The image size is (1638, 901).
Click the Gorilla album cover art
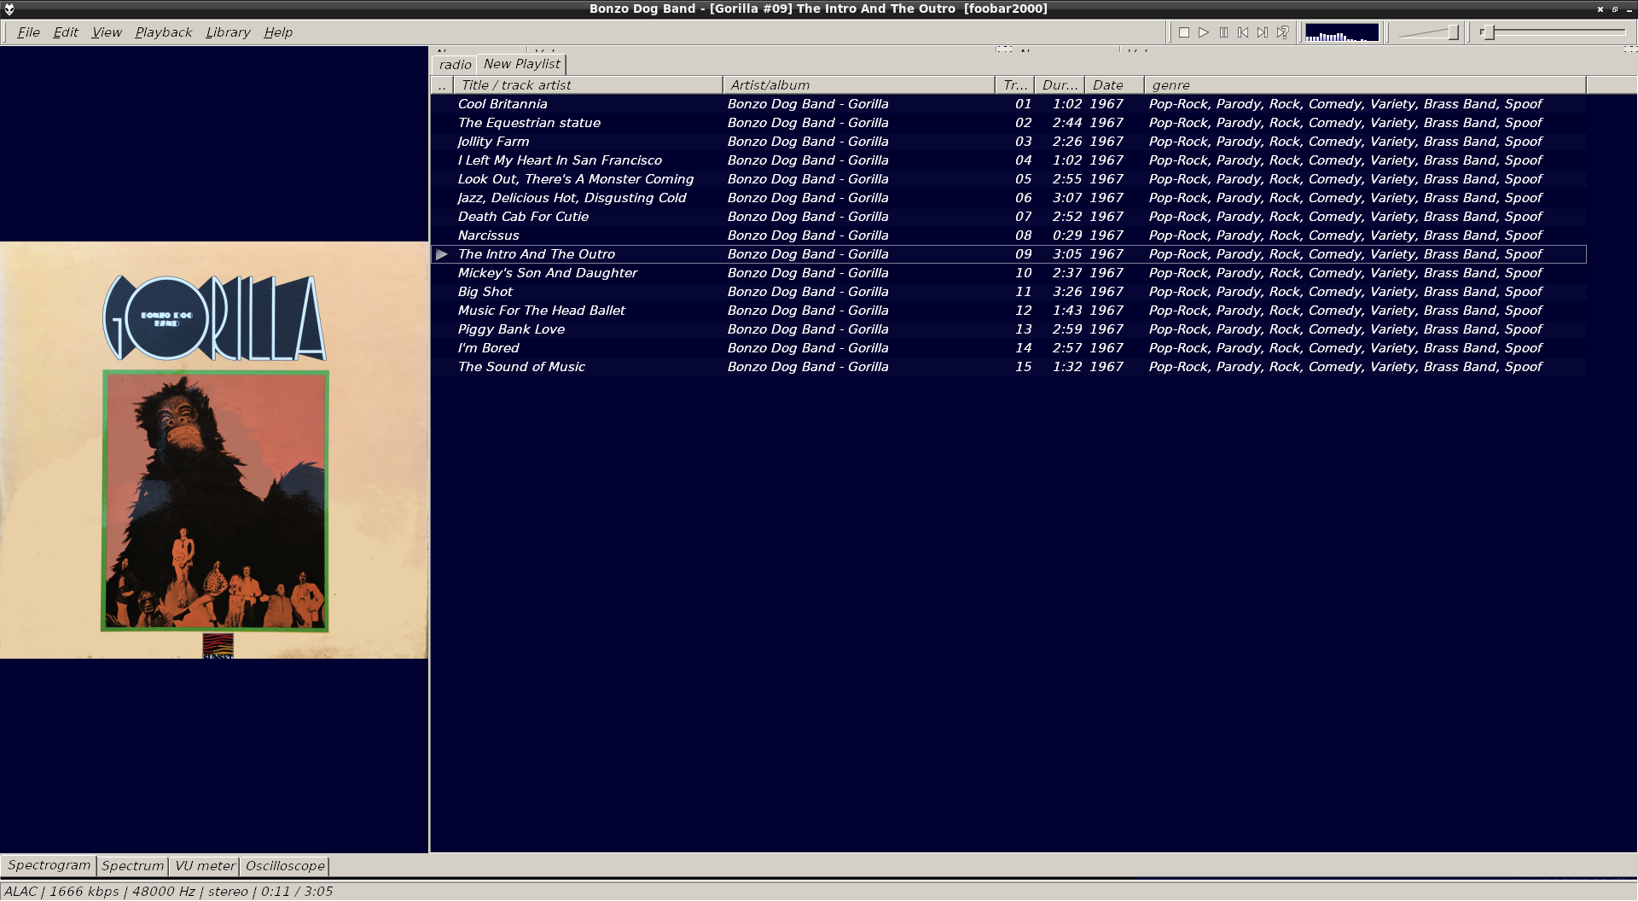214,450
